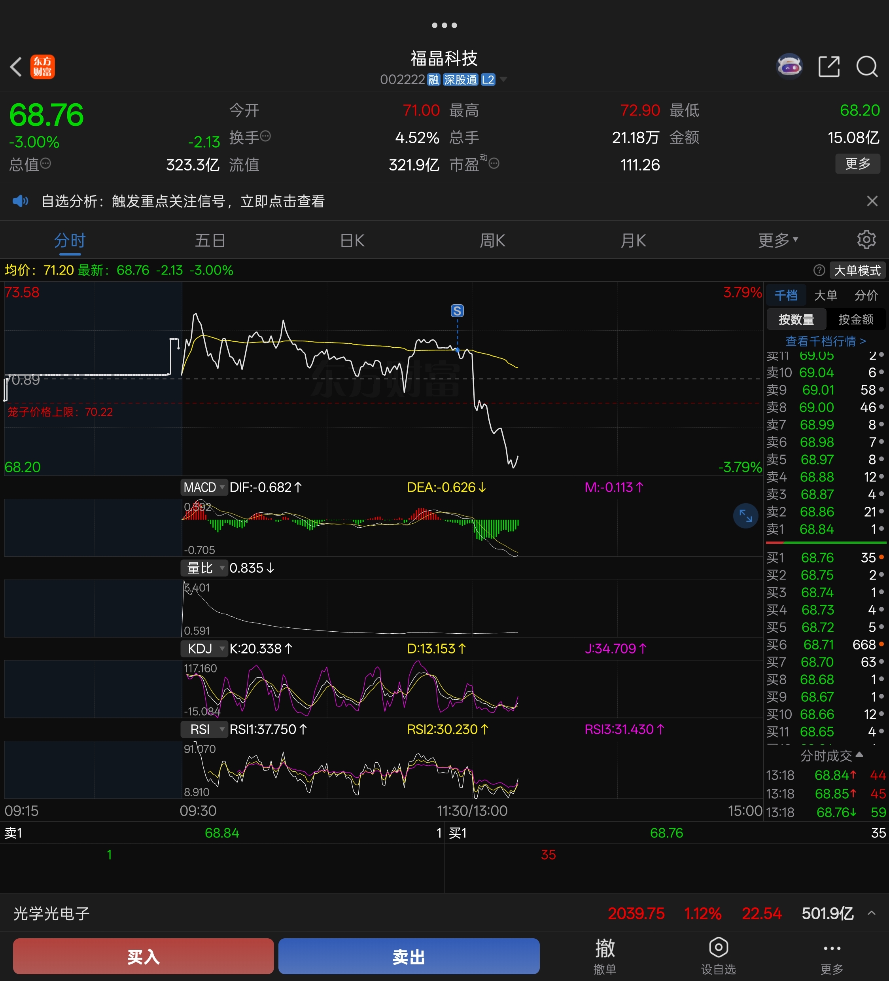Viewport: 889px width, 981px height.
Task: Select the 大单 tab
Action: pyautogui.click(x=825, y=295)
